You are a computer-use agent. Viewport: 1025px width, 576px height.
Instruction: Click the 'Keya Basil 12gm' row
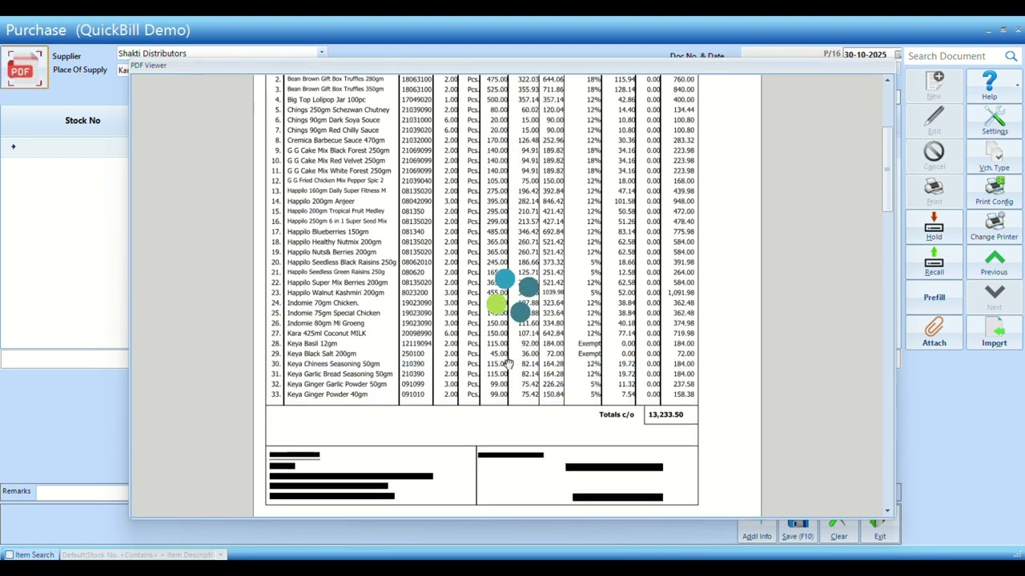(x=484, y=343)
